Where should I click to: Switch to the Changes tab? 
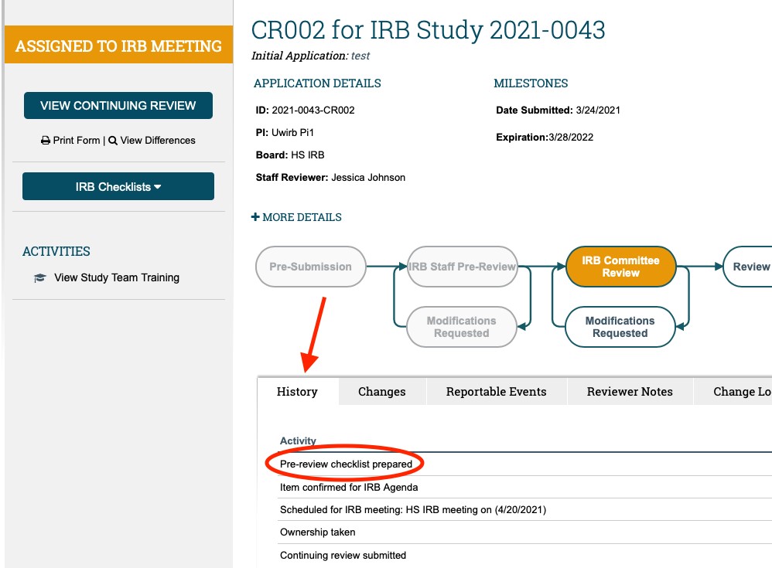tap(381, 392)
